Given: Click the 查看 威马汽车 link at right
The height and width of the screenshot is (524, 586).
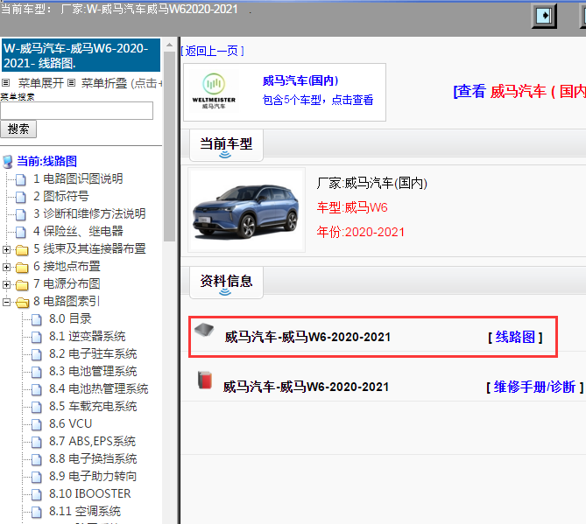Looking at the screenshot, I should coord(519,92).
